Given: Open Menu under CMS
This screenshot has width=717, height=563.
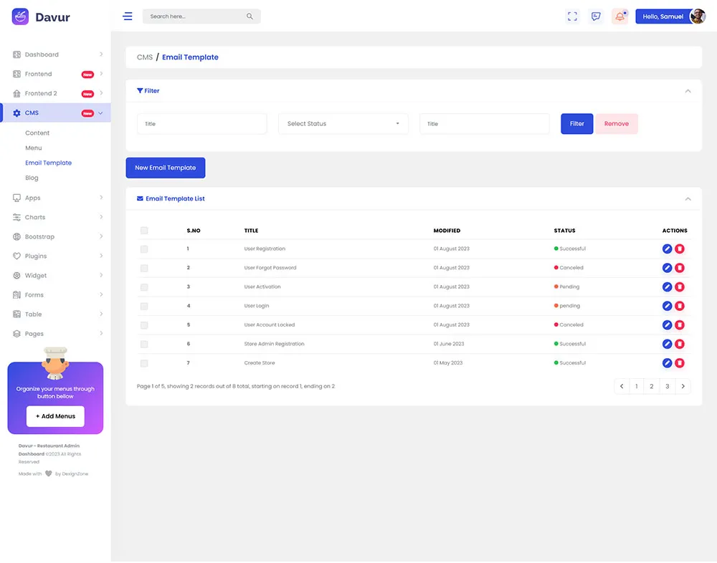Looking at the screenshot, I should [34, 148].
